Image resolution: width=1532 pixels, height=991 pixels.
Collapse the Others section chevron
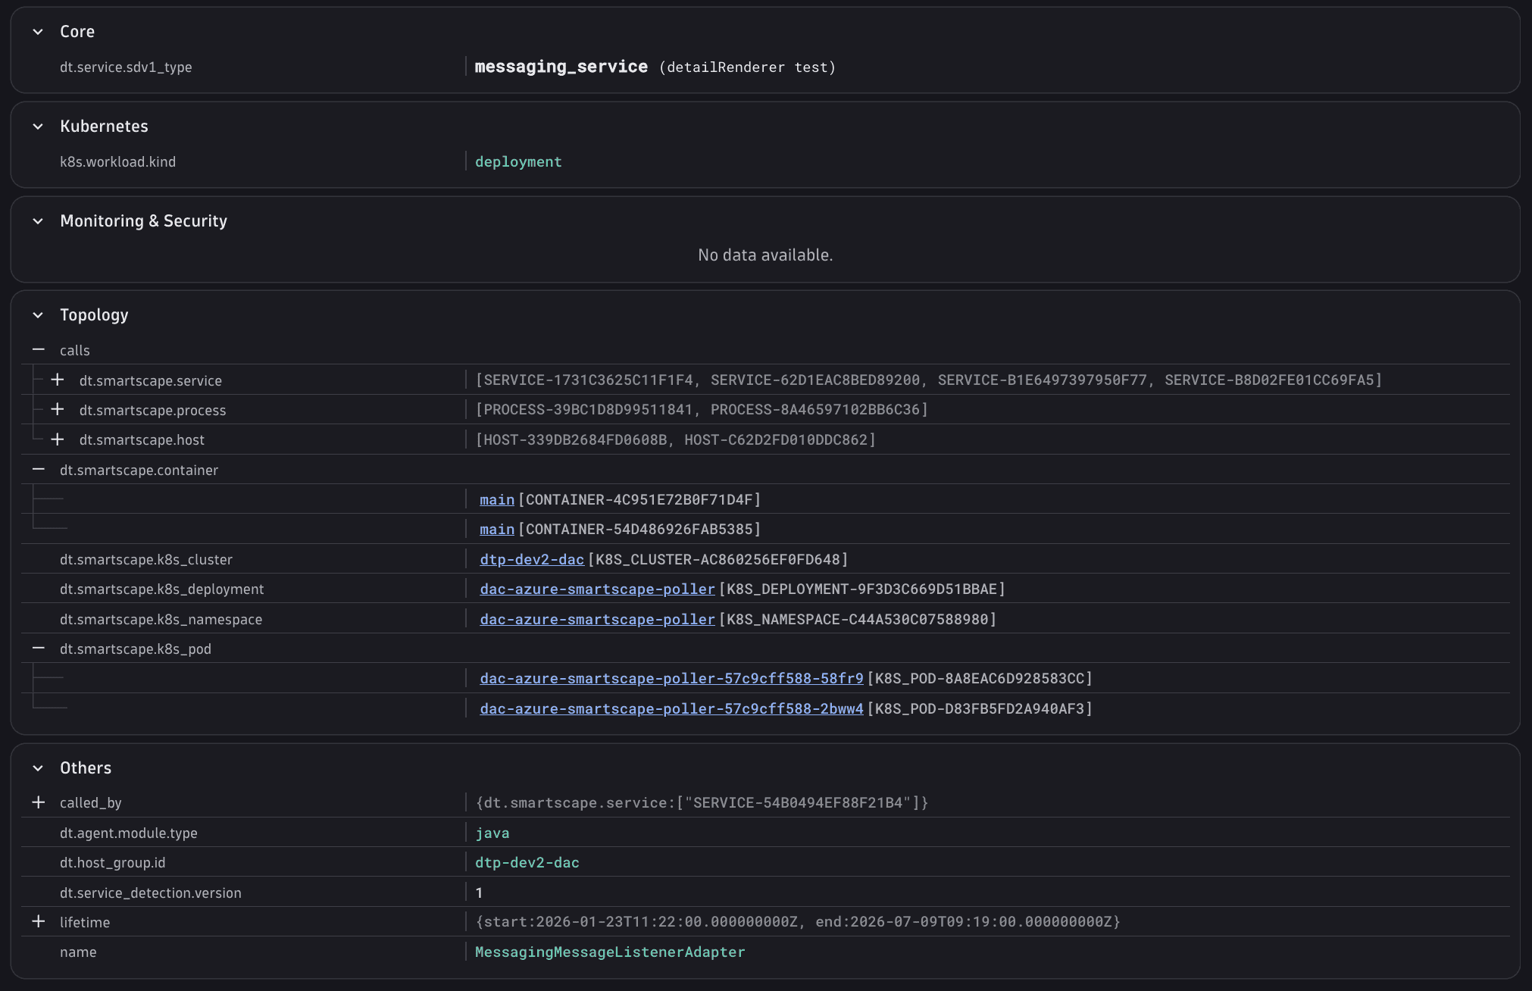coord(38,768)
